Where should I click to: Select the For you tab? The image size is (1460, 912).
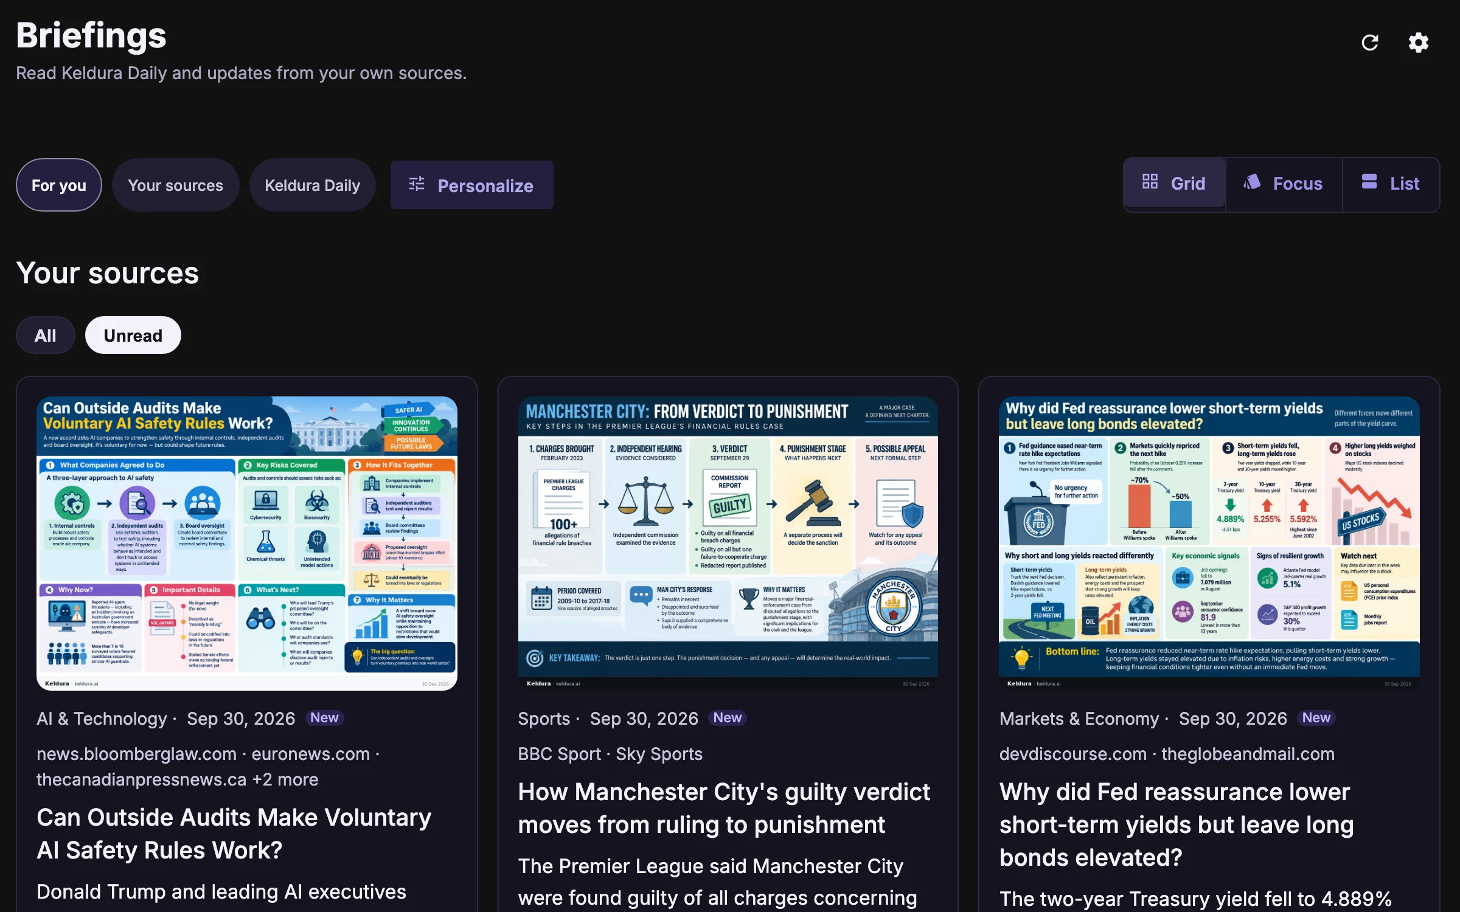(59, 185)
